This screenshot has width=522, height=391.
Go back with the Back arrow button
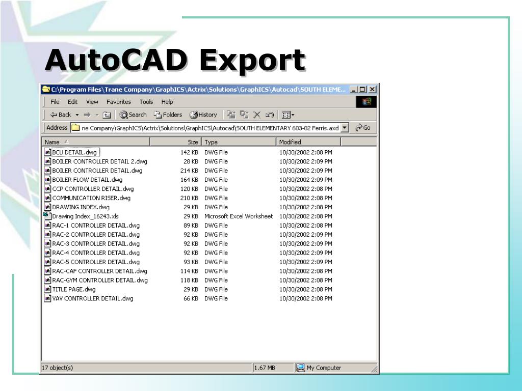60,115
